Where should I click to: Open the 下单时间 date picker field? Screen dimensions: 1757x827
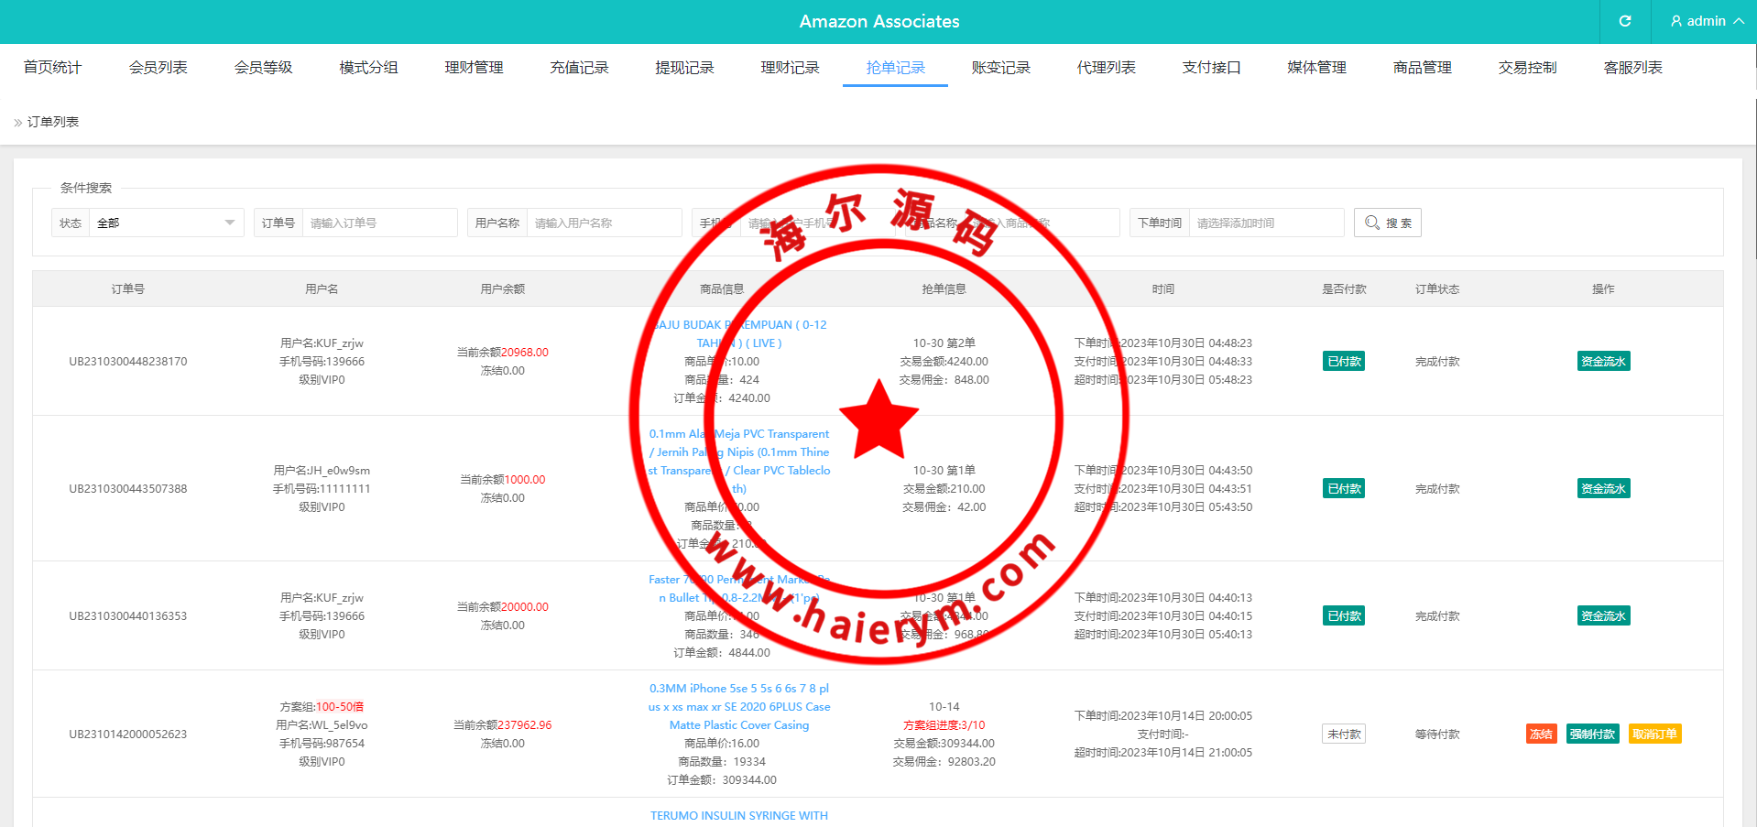[1266, 223]
